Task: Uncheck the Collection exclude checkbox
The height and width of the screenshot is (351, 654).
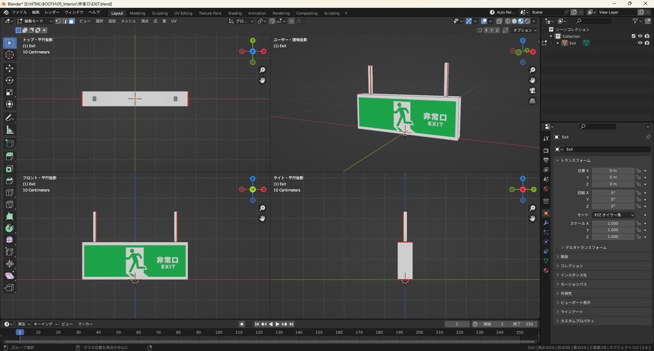Action: pyautogui.click(x=634, y=36)
